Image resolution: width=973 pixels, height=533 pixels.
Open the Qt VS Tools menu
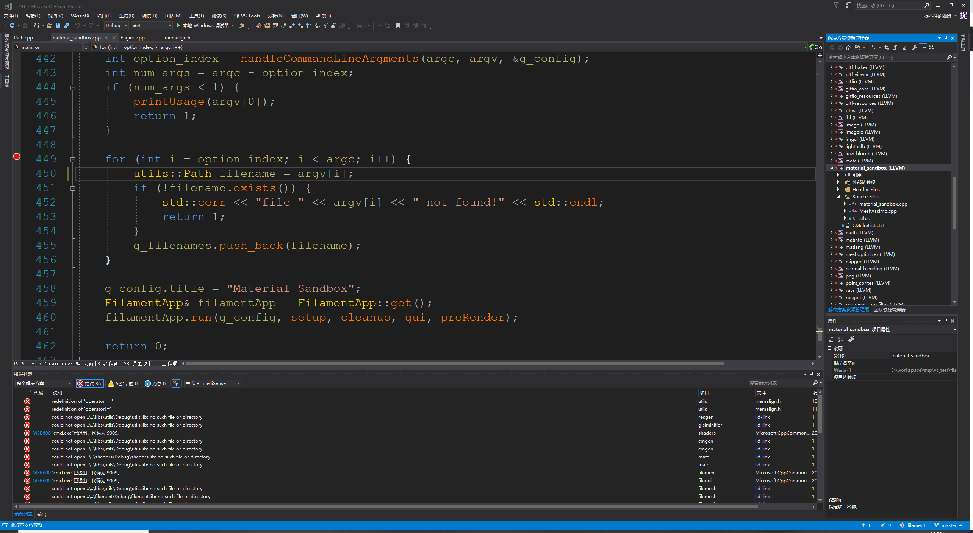pyautogui.click(x=247, y=16)
